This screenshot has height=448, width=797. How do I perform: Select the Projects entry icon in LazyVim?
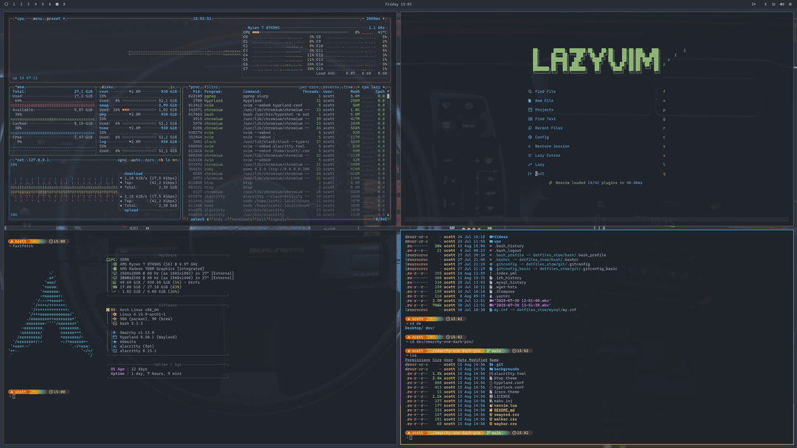(x=530, y=110)
